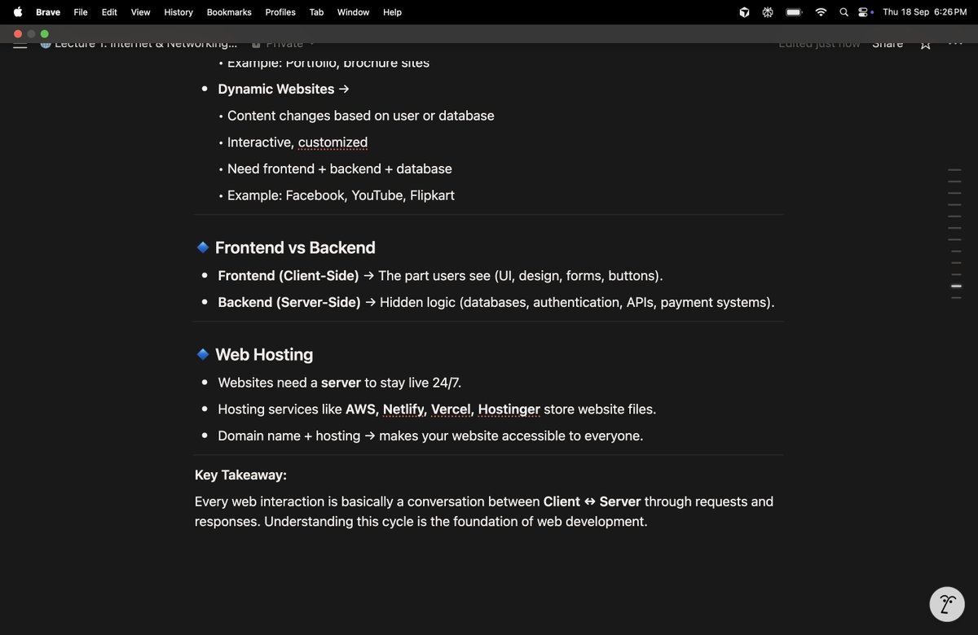Click 'Example: Portfolio, brochure sites' line

[x=328, y=63]
